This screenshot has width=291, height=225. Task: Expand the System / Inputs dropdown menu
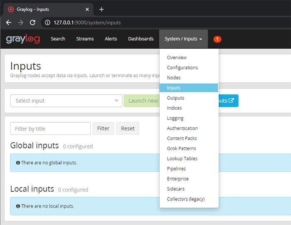pos(183,39)
